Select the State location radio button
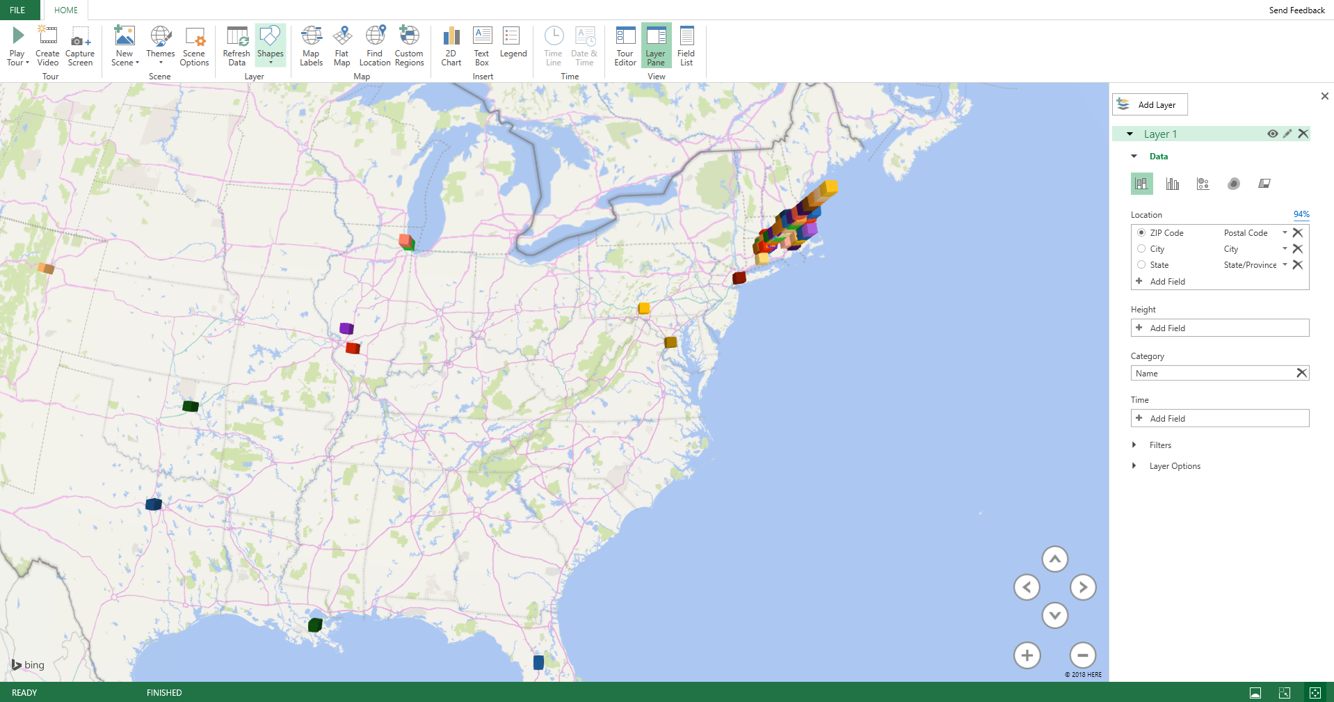1334x702 pixels. [1141, 264]
